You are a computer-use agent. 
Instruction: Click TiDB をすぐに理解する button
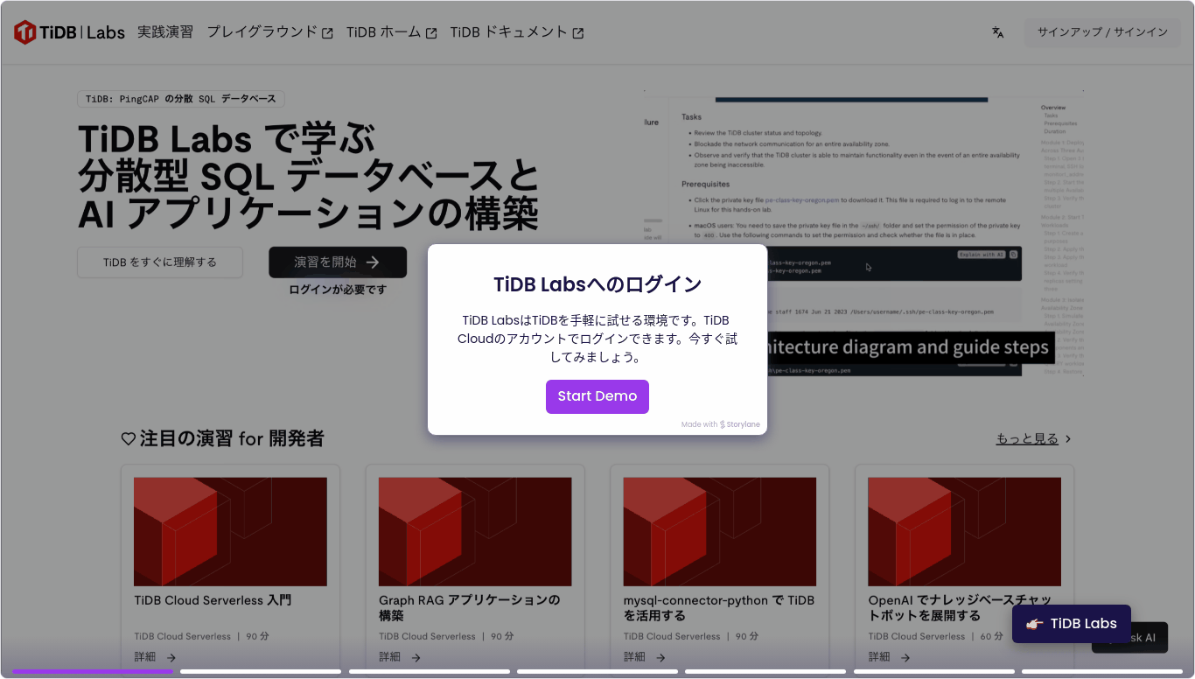pyautogui.click(x=160, y=262)
